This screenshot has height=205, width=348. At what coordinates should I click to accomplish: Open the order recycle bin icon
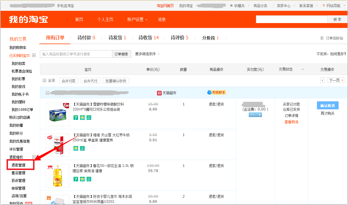[322, 38]
